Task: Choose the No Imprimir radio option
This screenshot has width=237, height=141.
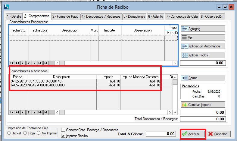Action: pyautogui.click(x=39, y=133)
